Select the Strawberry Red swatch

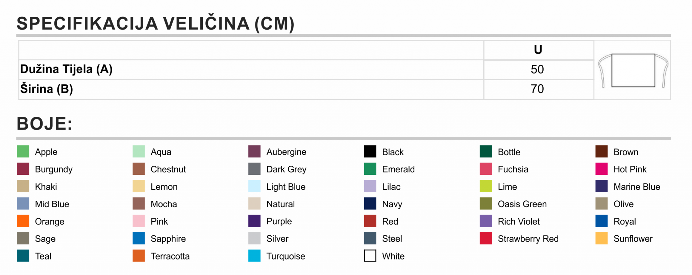pyautogui.click(x=486, y=238)
